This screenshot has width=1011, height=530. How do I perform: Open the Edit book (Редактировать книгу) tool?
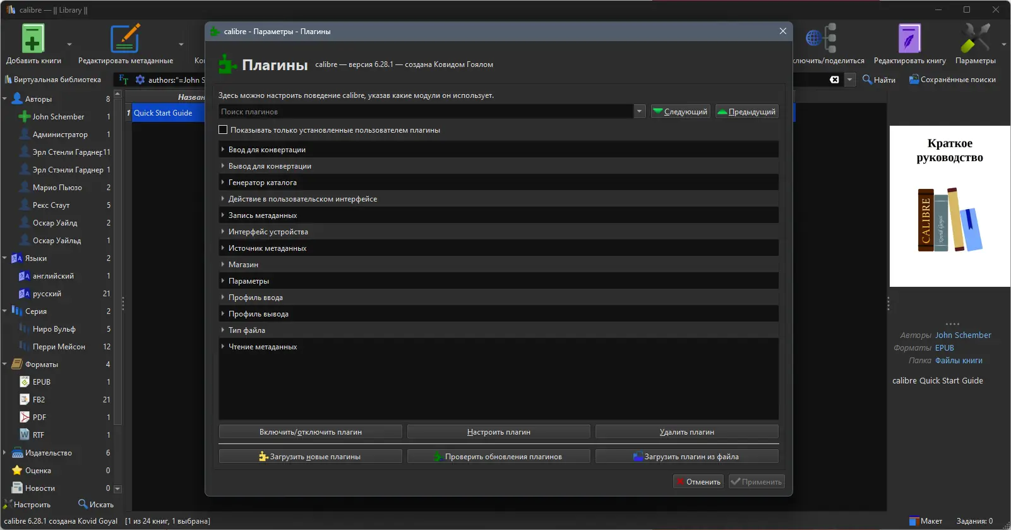(909, 39)
